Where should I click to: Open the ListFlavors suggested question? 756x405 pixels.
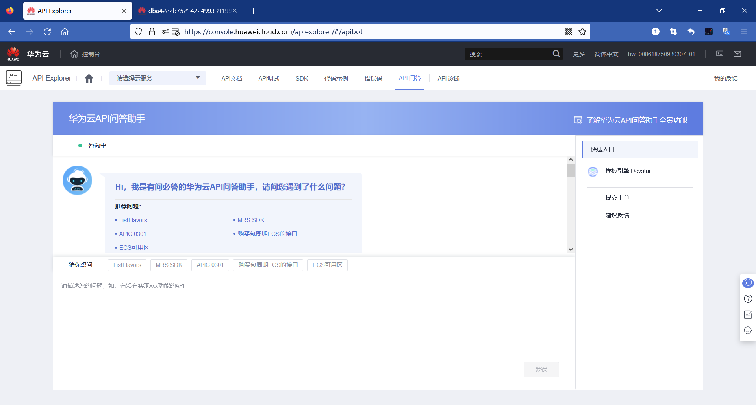coord(133,220)
